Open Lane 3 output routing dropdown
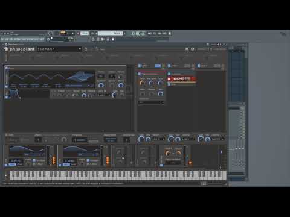This screenshot has height=217, width=290. point(217,139)
